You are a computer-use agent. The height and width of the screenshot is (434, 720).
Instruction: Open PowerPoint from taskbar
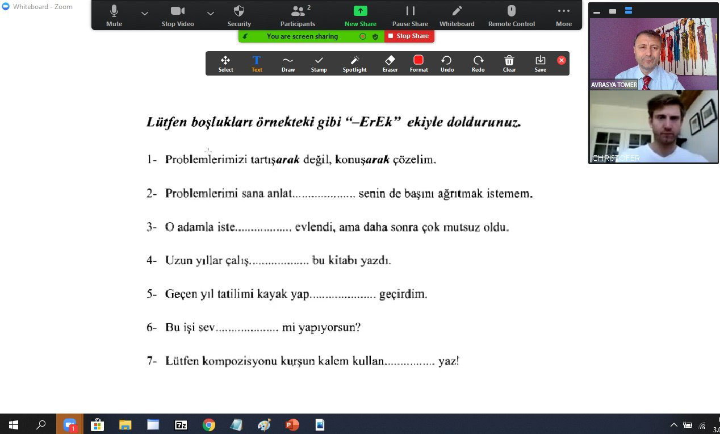(292, 424)
